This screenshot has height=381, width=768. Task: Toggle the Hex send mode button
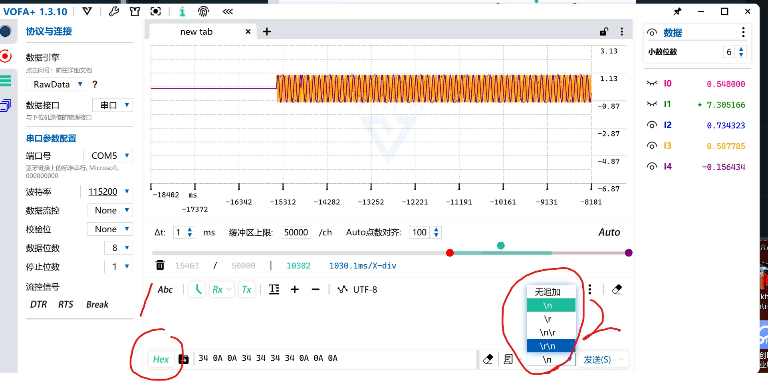pos(161,359)
